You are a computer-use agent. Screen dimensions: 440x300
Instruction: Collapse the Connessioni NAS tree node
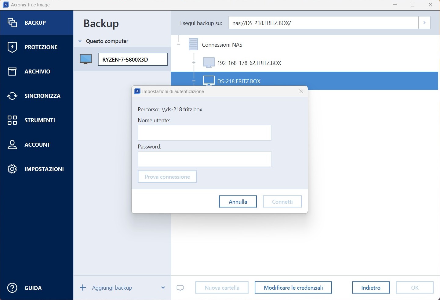pos(179,45)
